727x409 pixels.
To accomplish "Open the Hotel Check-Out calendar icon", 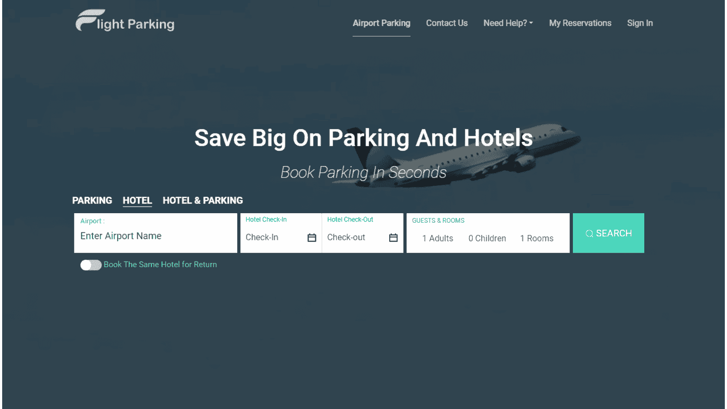I will click(x=394, y=238).
